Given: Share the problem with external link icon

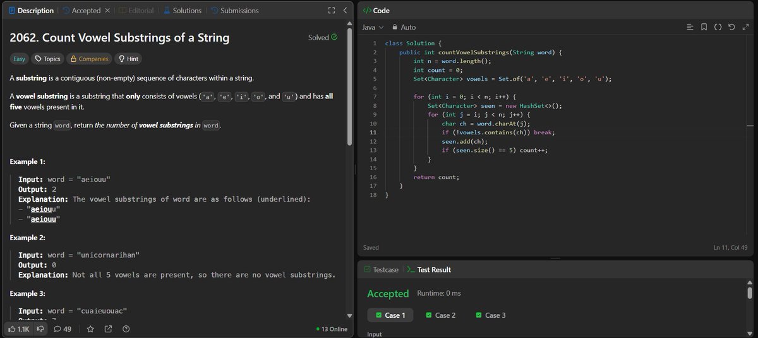Looking at the screenshot, I should coord(108,329).
